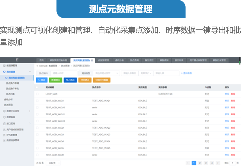Open the 10条/页 page size dropdown
The height and width of the screenshot is (166, 241).
[54, 163]
